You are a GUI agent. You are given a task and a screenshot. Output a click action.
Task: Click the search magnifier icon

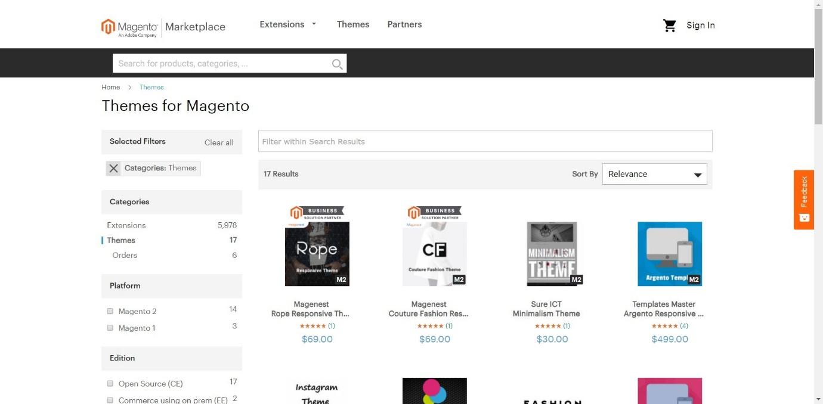click(x=337, y=64)
